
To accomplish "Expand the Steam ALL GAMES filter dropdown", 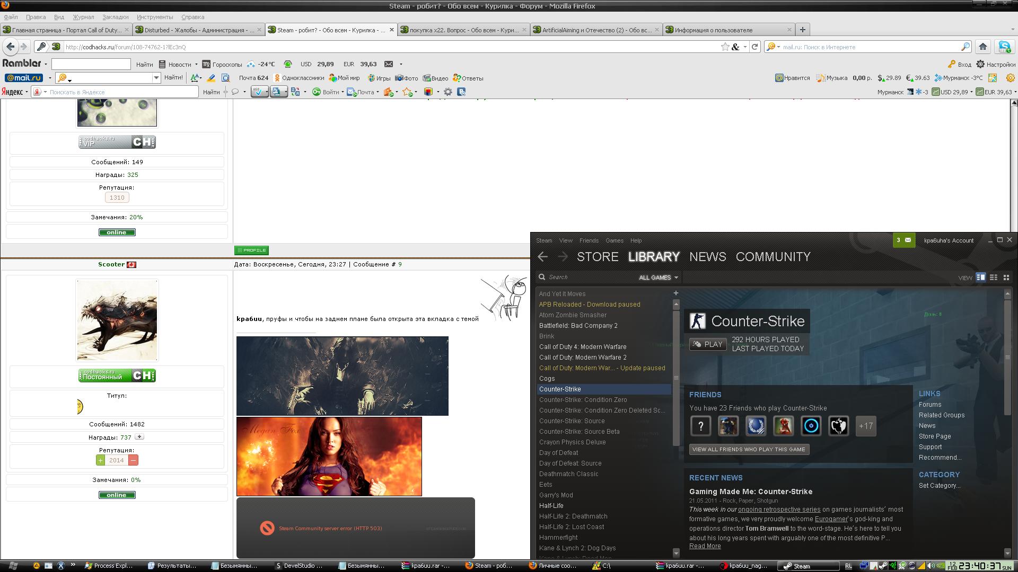I will (x=659, y=278).
